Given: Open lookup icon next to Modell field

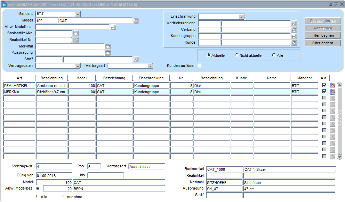Looking at the screenshot, I should pos(136,21).
